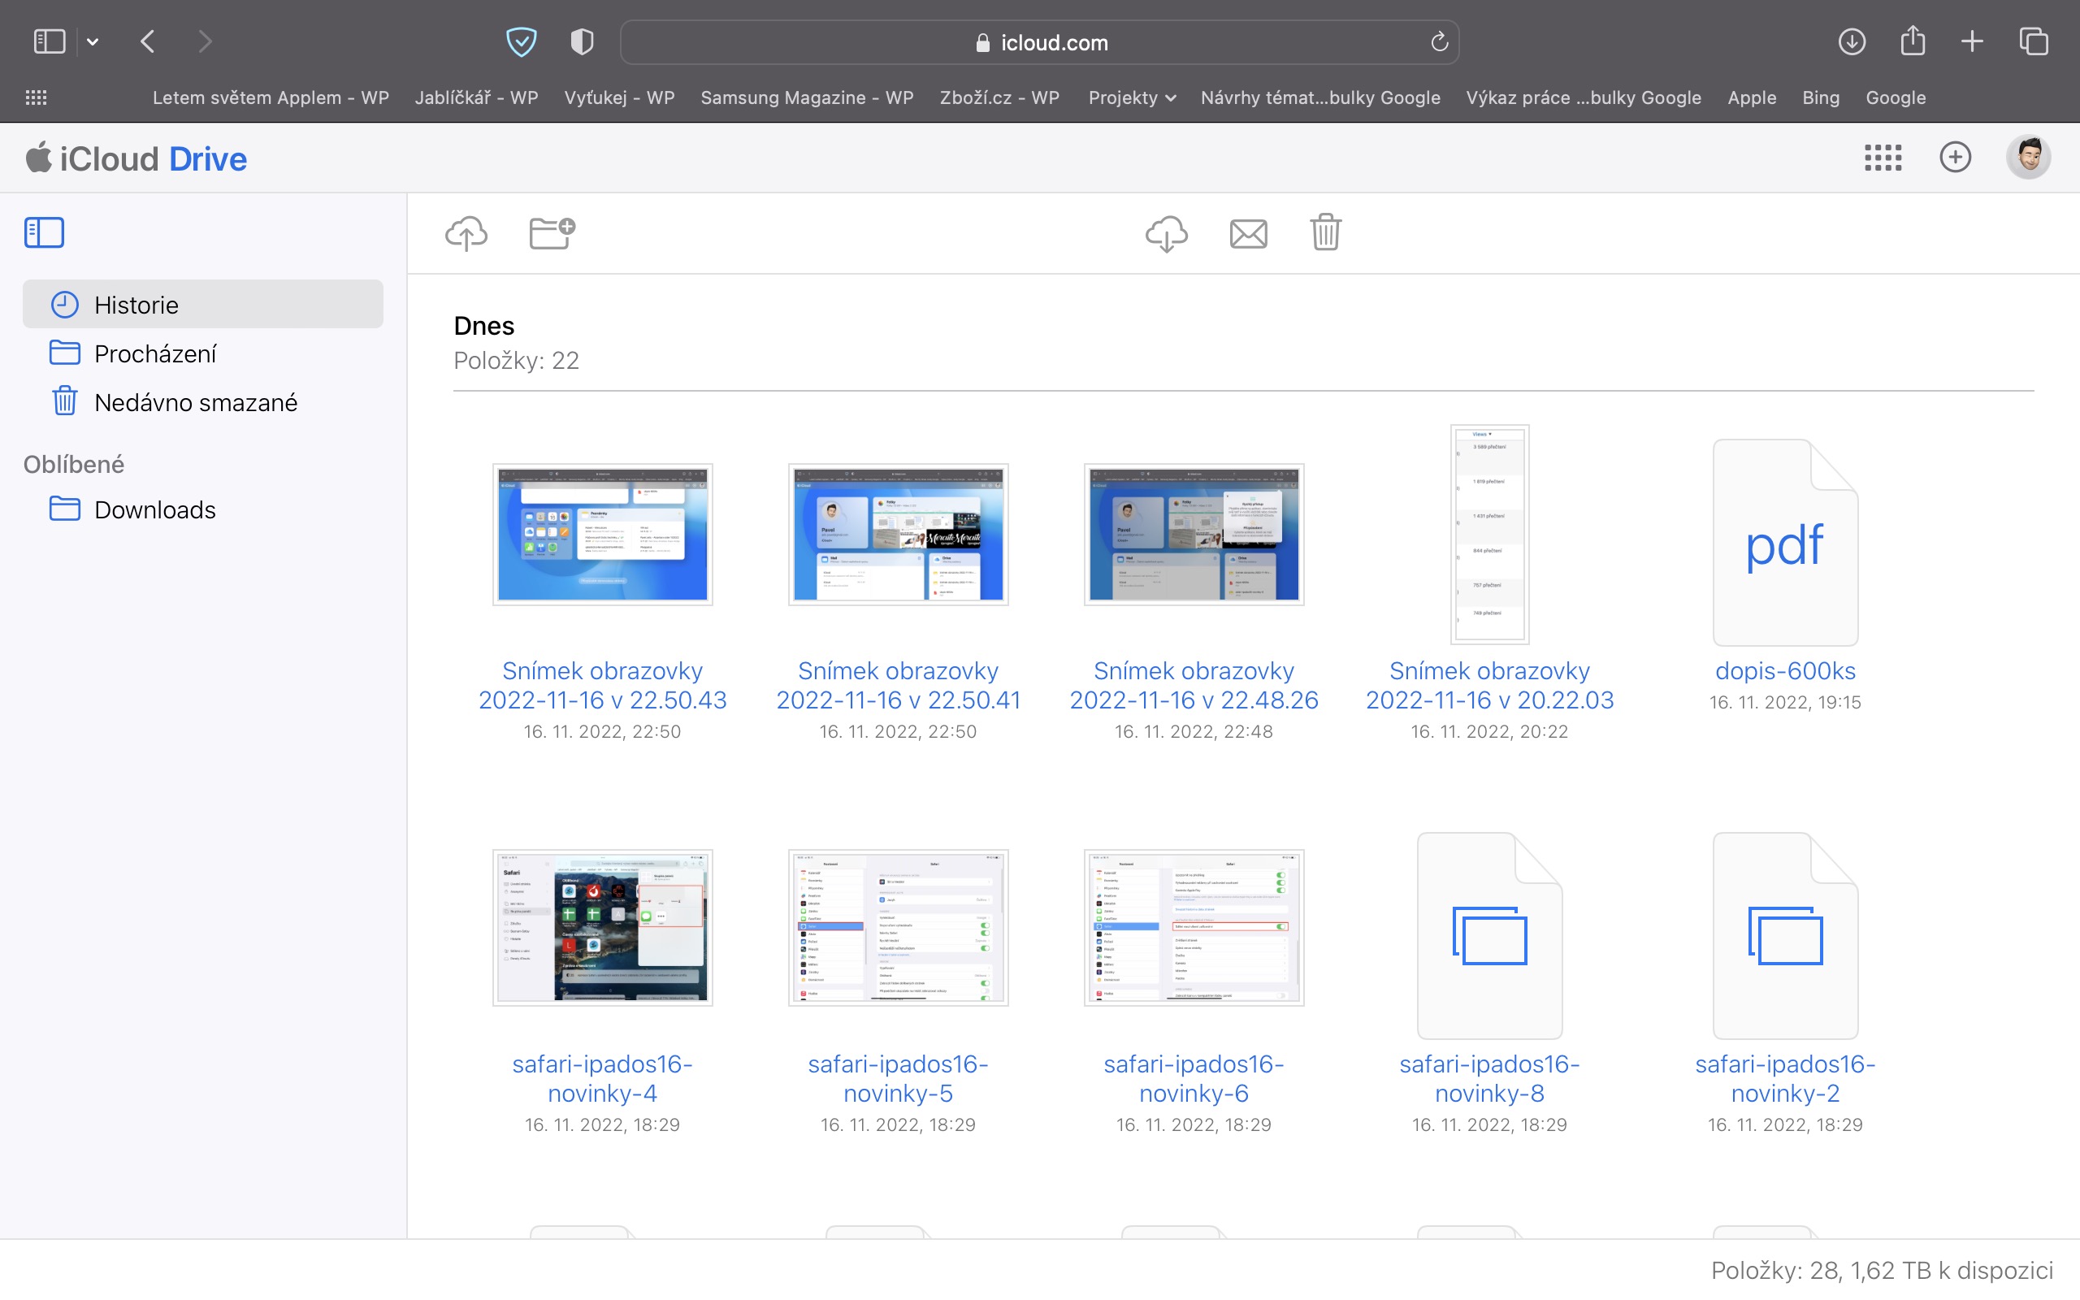Click the circled plus create icon
Viewport: 2080px width, 1300px height.
[1955, 158]
